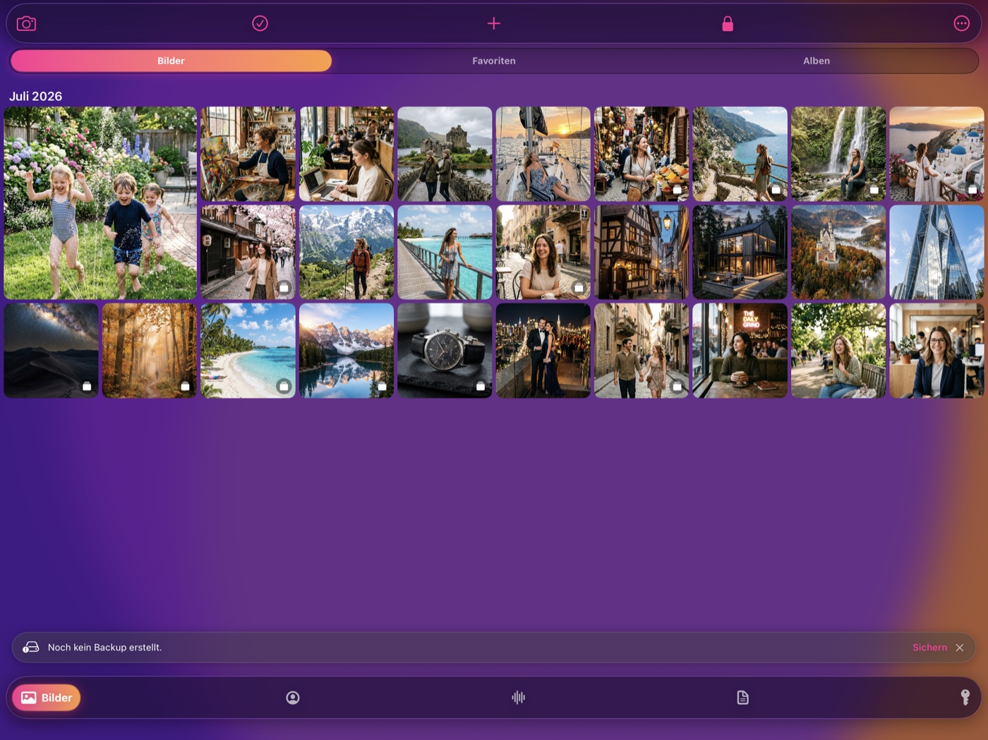The image size is (988, 740).
Task: Open audio recordings via the waveform icon
Action: [518, 698]
